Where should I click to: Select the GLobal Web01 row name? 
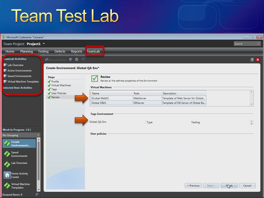pos(100,98)
